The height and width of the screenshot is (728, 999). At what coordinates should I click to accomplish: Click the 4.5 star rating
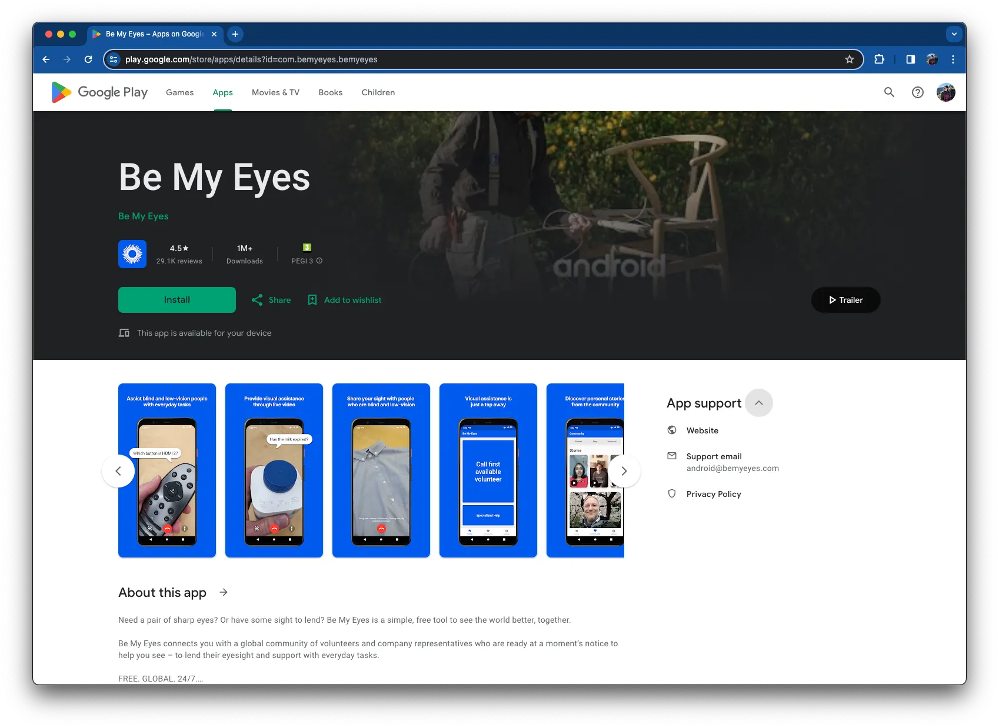[179, 248]
